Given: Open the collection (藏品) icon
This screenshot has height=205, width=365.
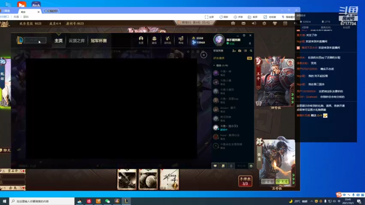Looking at the screenshot, I should [154, 40].
